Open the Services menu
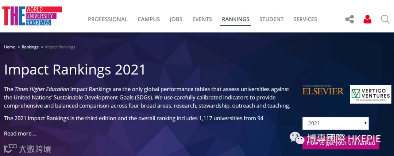The image size is (394, 156). (305, 19)
